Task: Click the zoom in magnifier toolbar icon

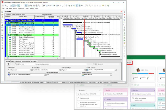Action: coord(87,6)
